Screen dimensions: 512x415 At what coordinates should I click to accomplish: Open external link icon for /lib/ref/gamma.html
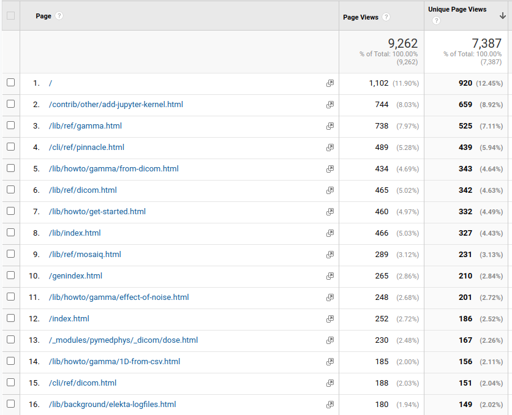330,126
